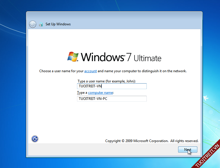Click the bird silhouette on the wallpaper

coord(206,96)
